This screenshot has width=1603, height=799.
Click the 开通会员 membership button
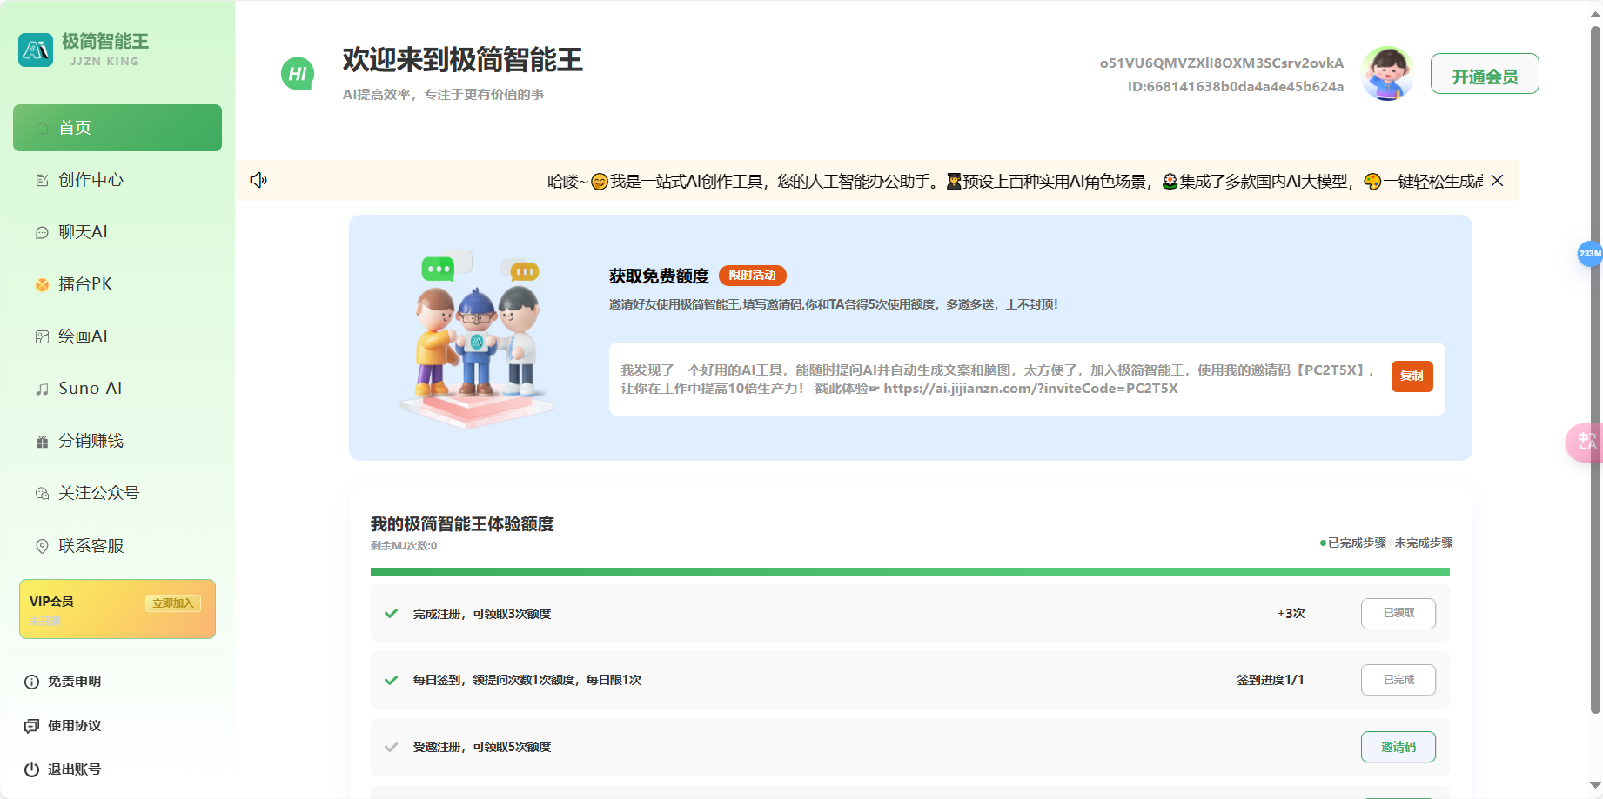[1484, 74]
